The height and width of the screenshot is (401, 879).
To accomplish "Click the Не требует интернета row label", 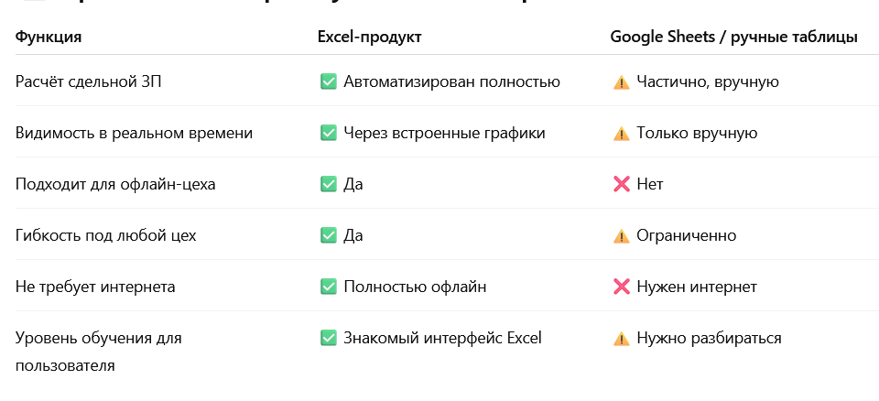I will pos(95,287).
